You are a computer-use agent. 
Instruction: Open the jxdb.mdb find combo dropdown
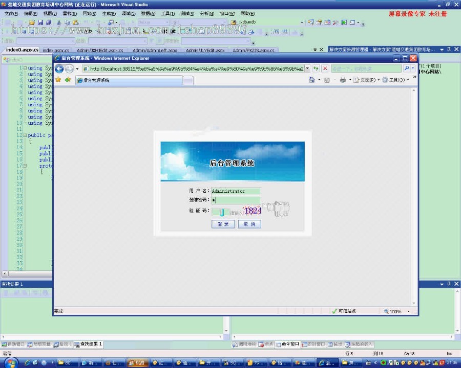(x=302, y=22)
